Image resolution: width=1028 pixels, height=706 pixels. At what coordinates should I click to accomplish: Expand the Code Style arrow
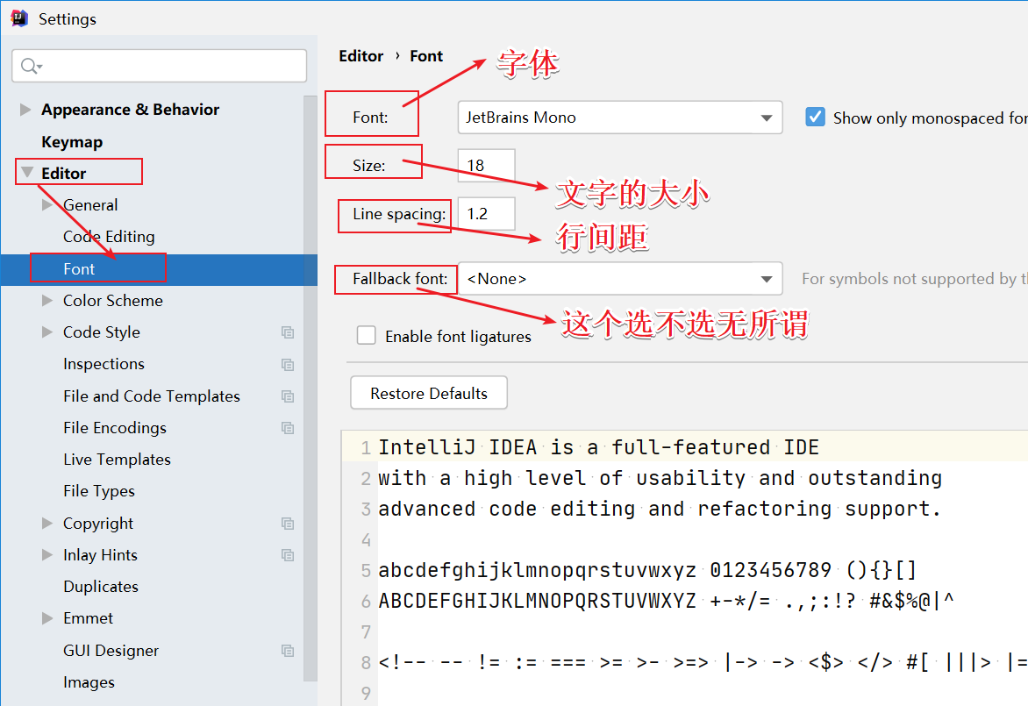(47, 332)
